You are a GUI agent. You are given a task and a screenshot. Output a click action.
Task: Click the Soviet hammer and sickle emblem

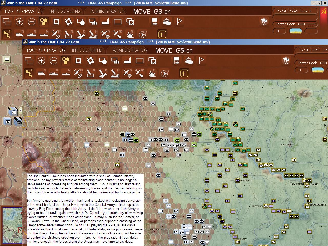(324, 12)
